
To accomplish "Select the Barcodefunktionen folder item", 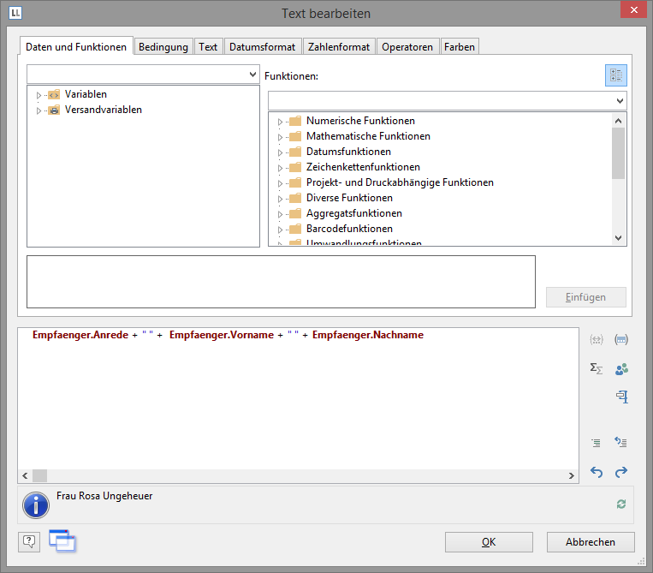I will [349, 229].
